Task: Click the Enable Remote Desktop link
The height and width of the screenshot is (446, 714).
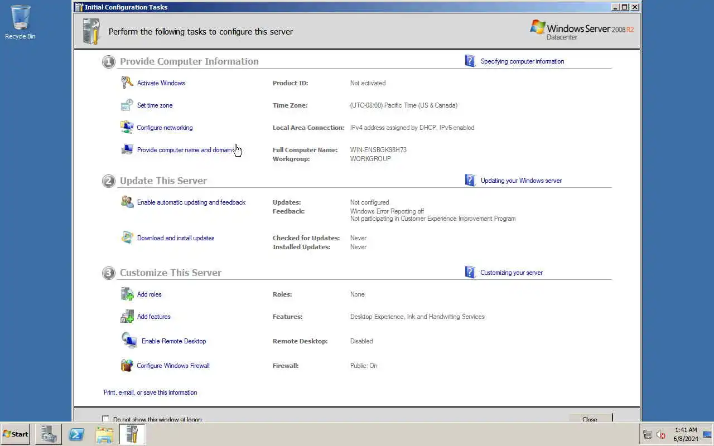Action: pos(173,341)
